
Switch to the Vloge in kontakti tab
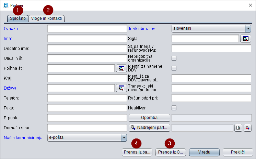(46, 18)
